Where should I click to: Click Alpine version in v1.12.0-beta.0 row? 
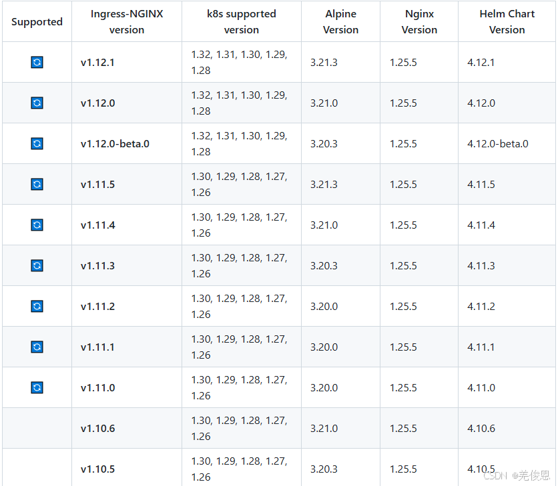[324, 143]
